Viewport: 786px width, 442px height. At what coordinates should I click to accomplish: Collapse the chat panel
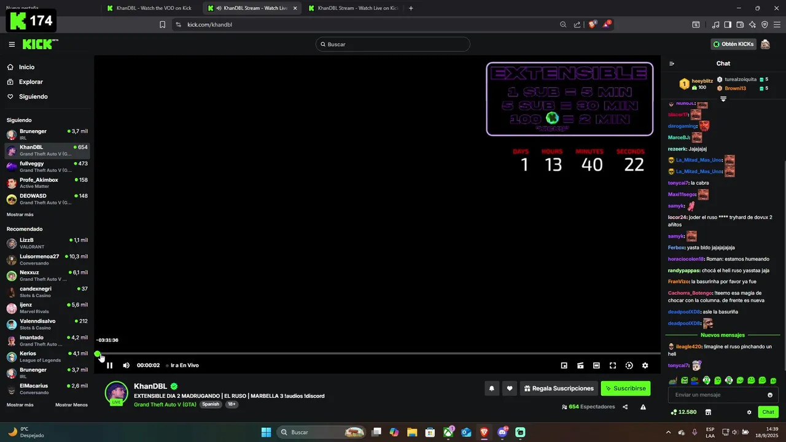coord(672,63)
